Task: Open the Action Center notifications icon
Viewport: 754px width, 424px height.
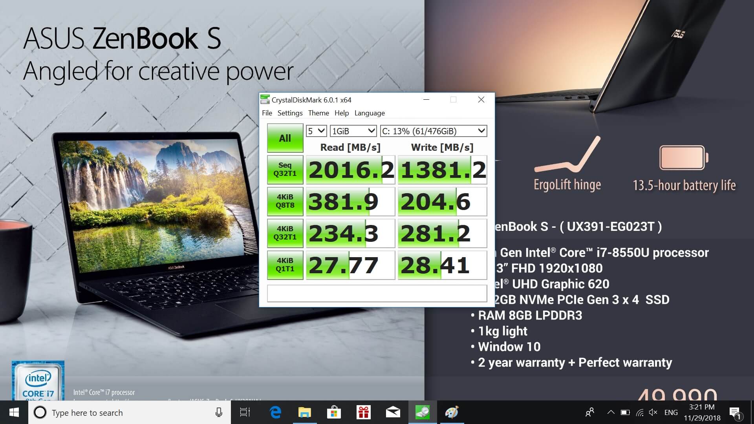Action: click(x=735, y=412)
